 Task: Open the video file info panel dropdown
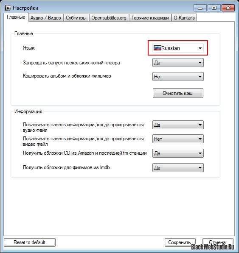coord(178,139)
